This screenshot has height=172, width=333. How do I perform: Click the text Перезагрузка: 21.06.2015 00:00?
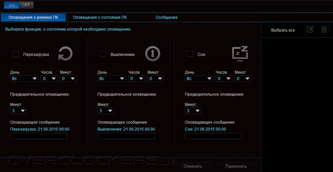tap(39, 129)
